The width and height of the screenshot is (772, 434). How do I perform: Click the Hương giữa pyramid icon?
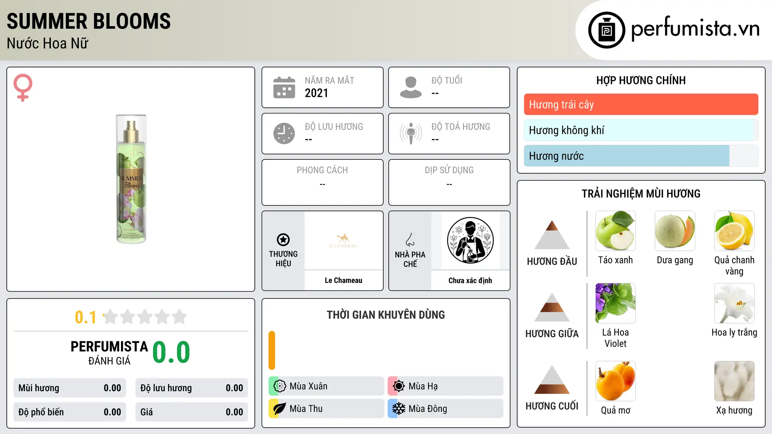tap(552, 307)
